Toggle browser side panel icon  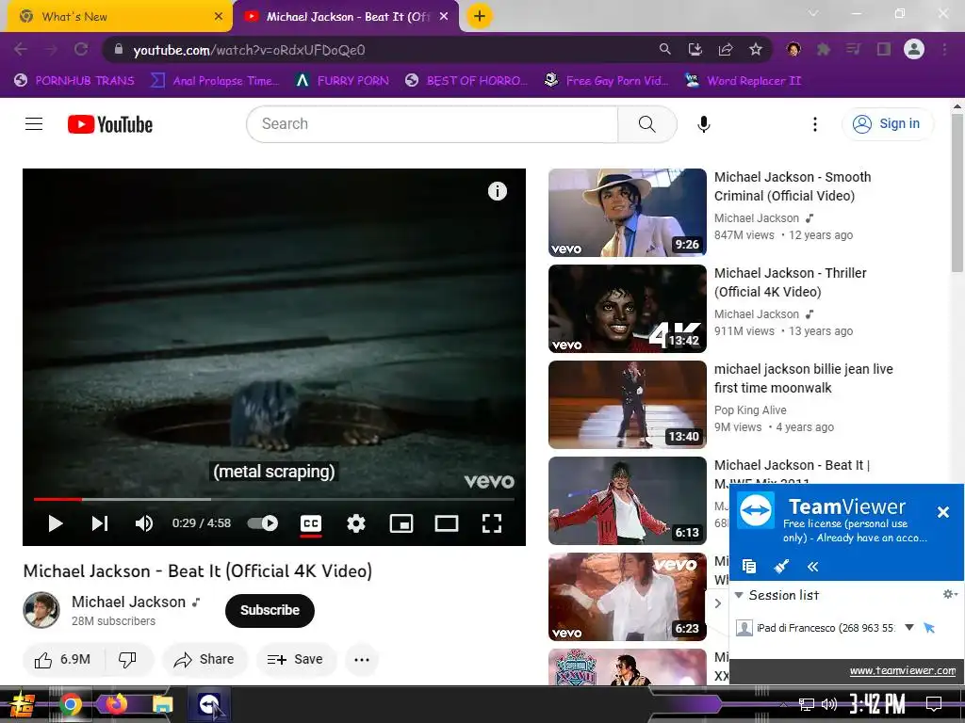(x=884, y=49)
